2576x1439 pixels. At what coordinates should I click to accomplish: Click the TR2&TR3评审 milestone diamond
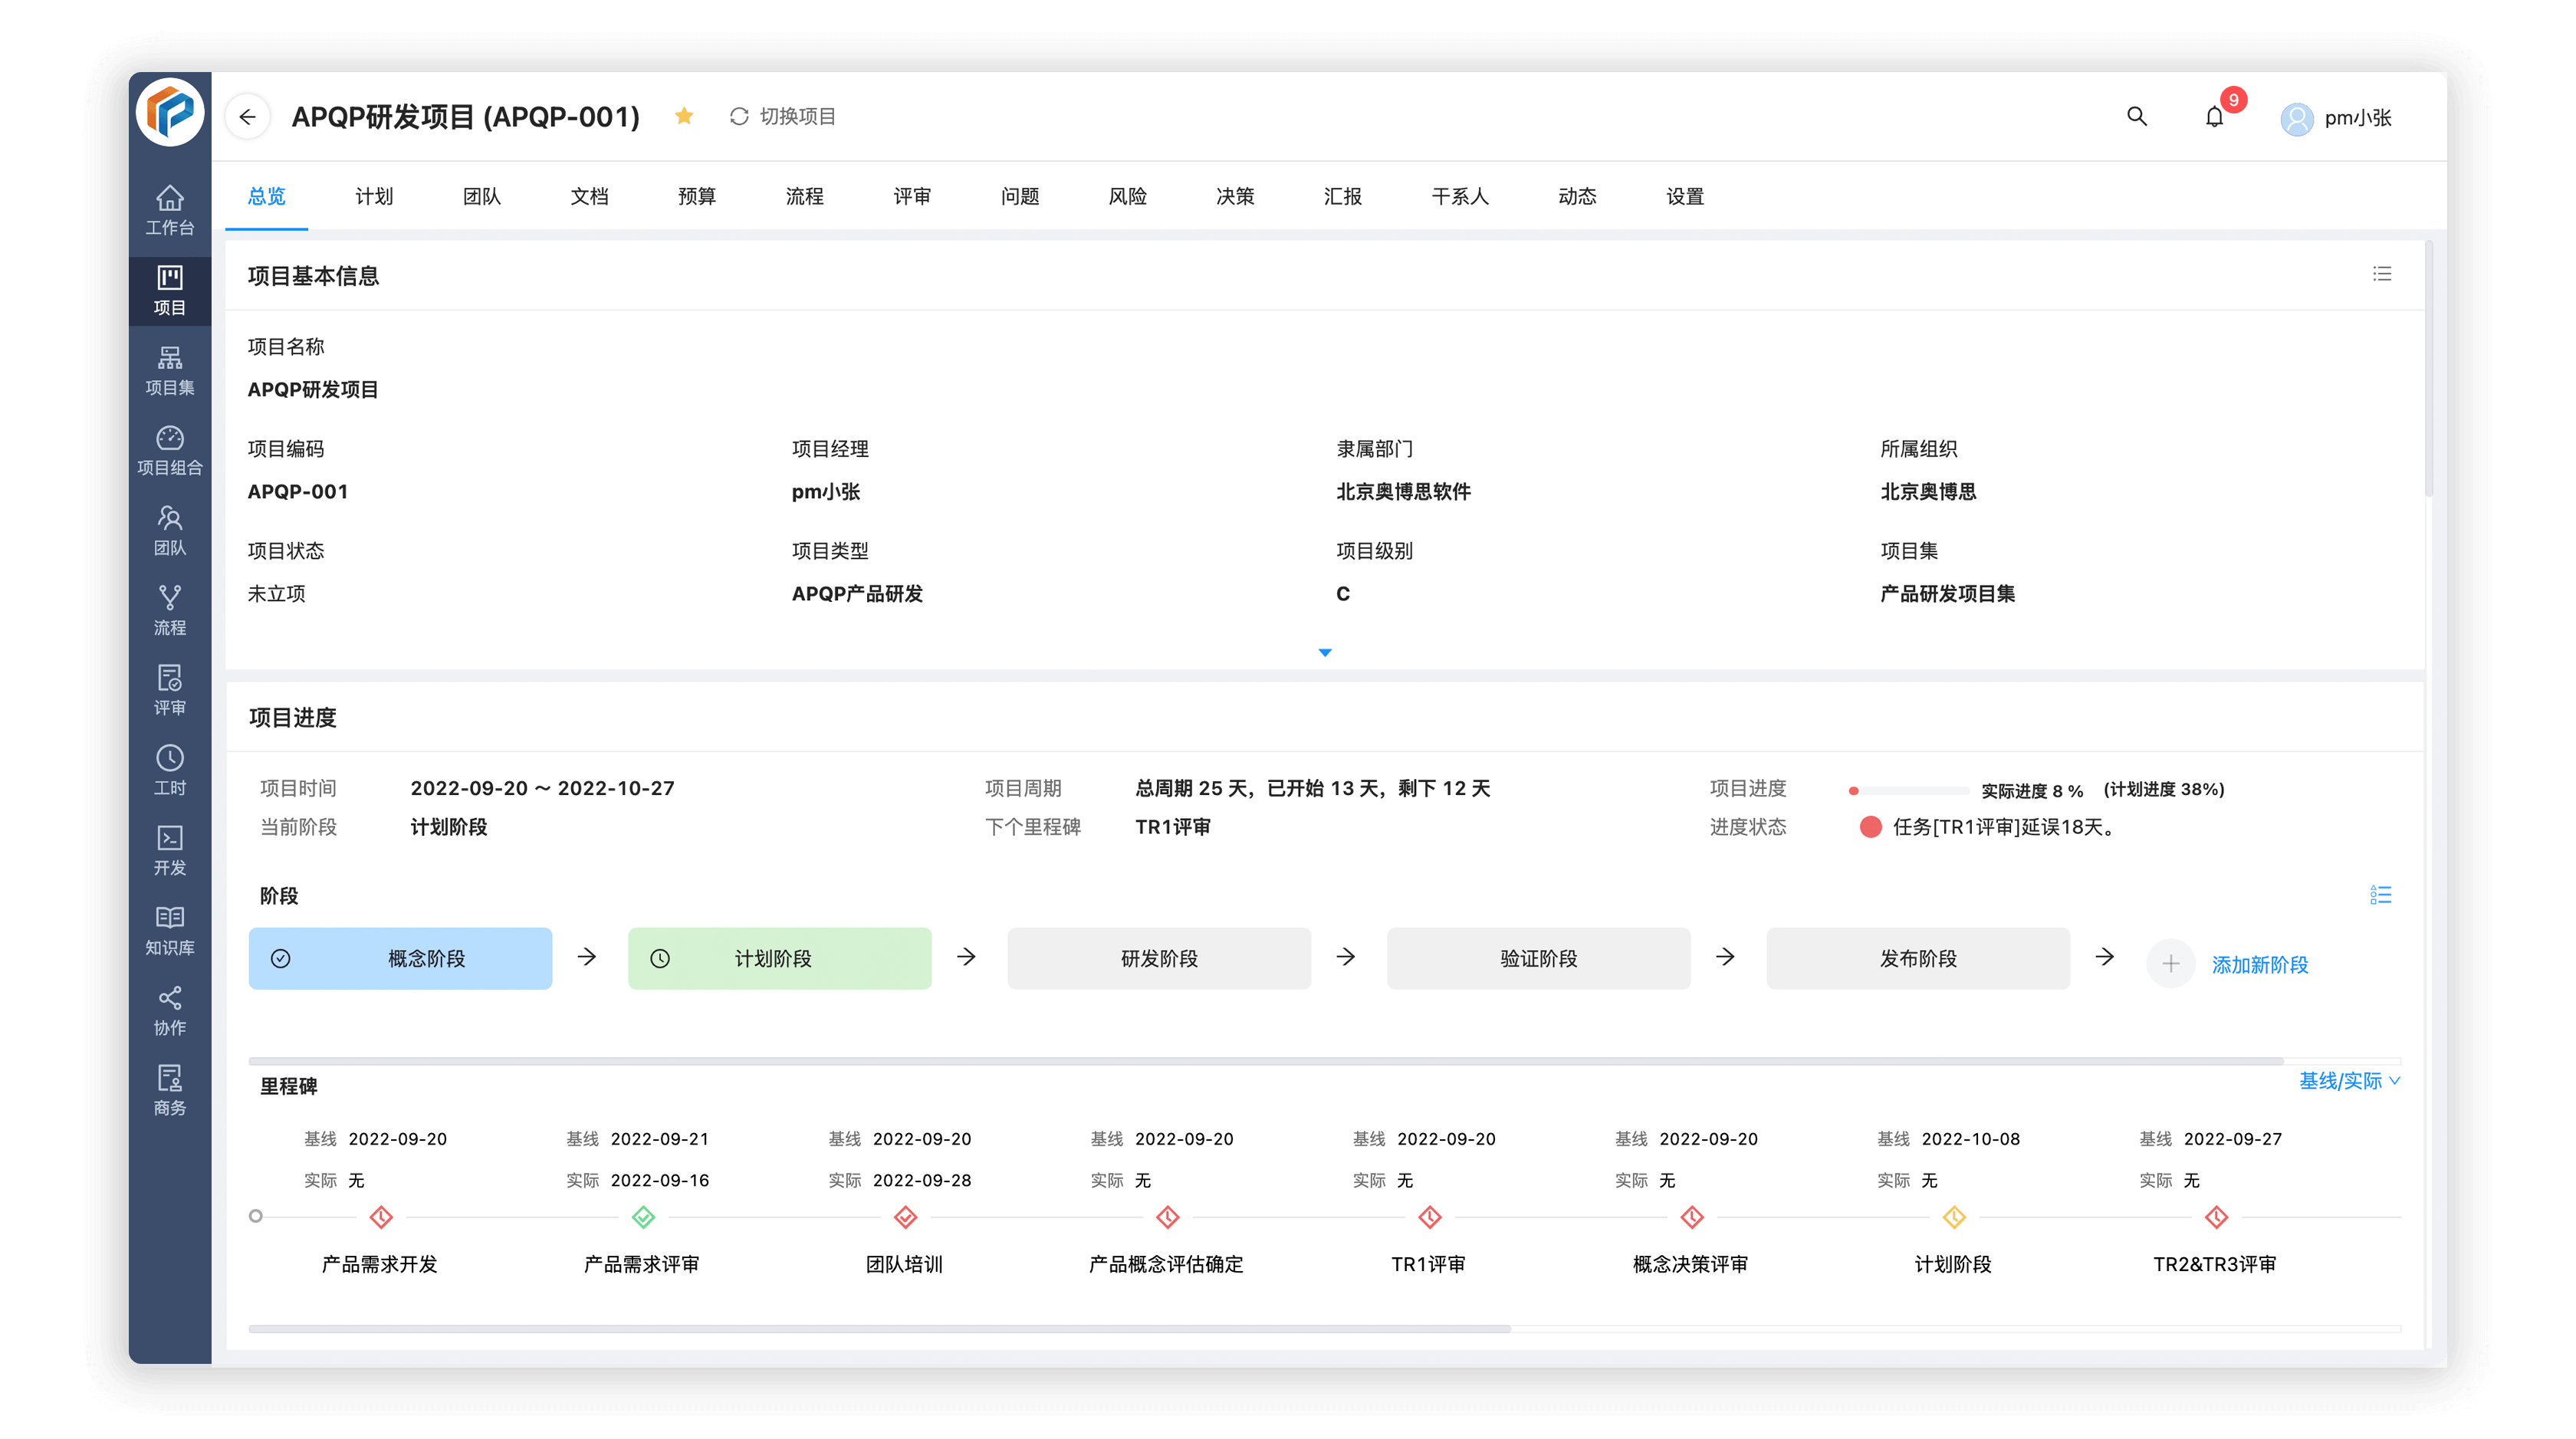(2216, 1217)
